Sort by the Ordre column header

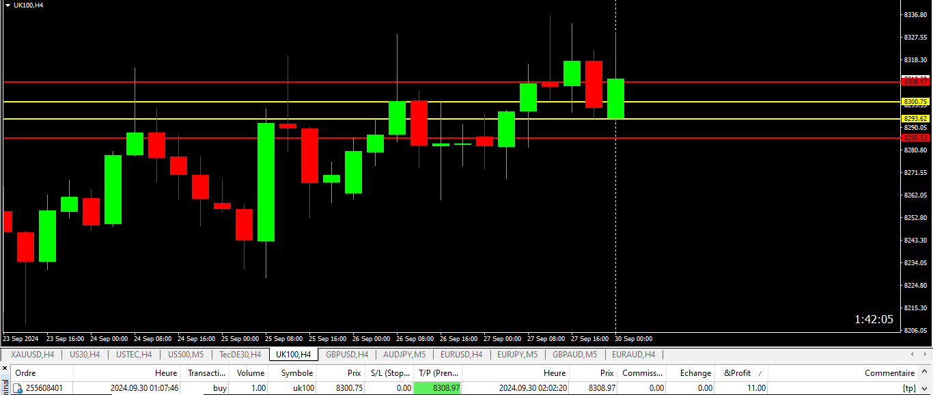pyautogui.click(x=41, y=373)
